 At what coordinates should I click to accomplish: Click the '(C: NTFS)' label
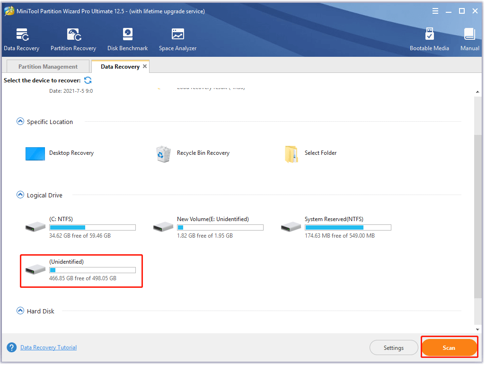[61, 219]
